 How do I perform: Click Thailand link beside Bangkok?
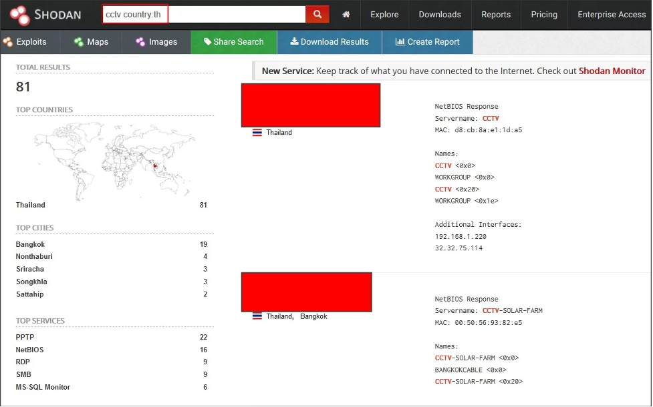point(279,316)
